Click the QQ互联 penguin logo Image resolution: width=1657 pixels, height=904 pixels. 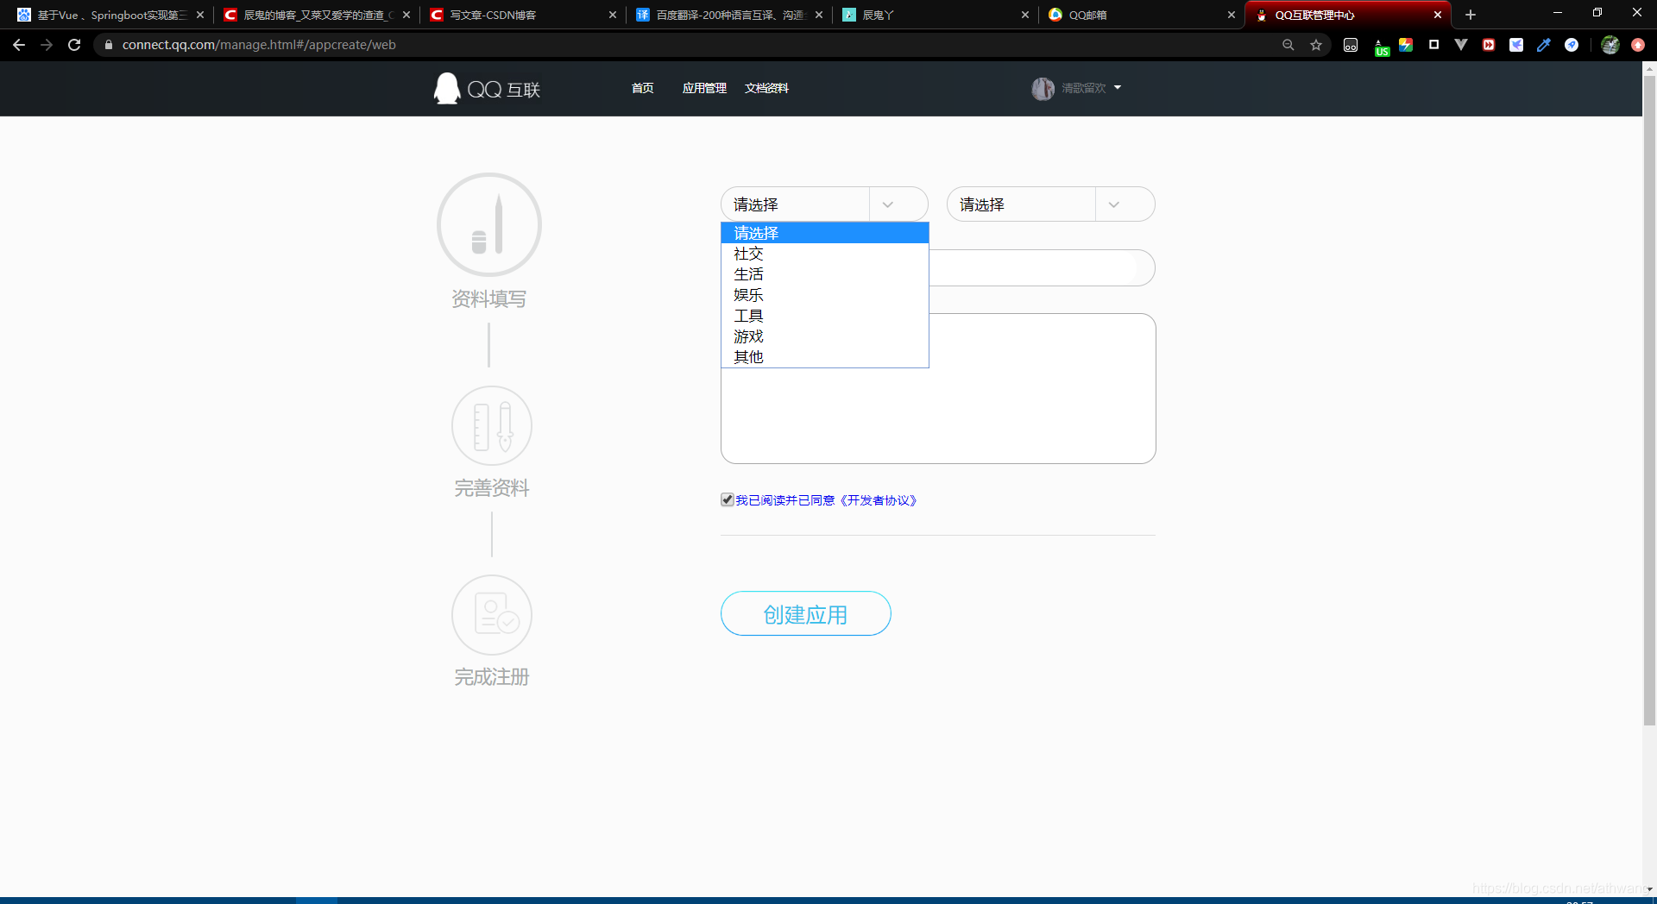click(x=446, y=88)
